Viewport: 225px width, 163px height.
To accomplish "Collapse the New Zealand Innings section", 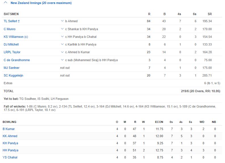I will click(x=5, y=3).
